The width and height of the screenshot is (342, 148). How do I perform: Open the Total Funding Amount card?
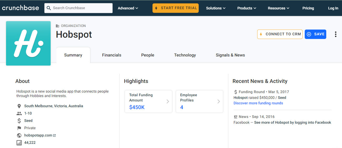(148, 101)
